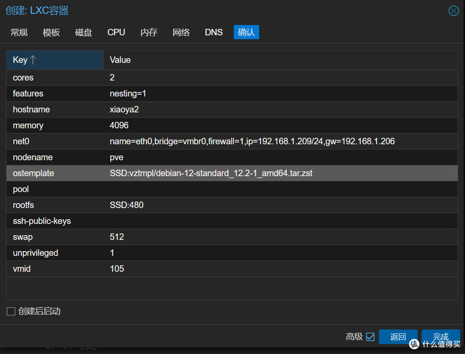
Task: Switch to the 常规 tab
Action: tap(19, 32)
